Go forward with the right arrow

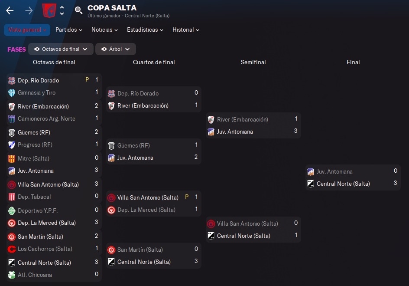point(29,11)
